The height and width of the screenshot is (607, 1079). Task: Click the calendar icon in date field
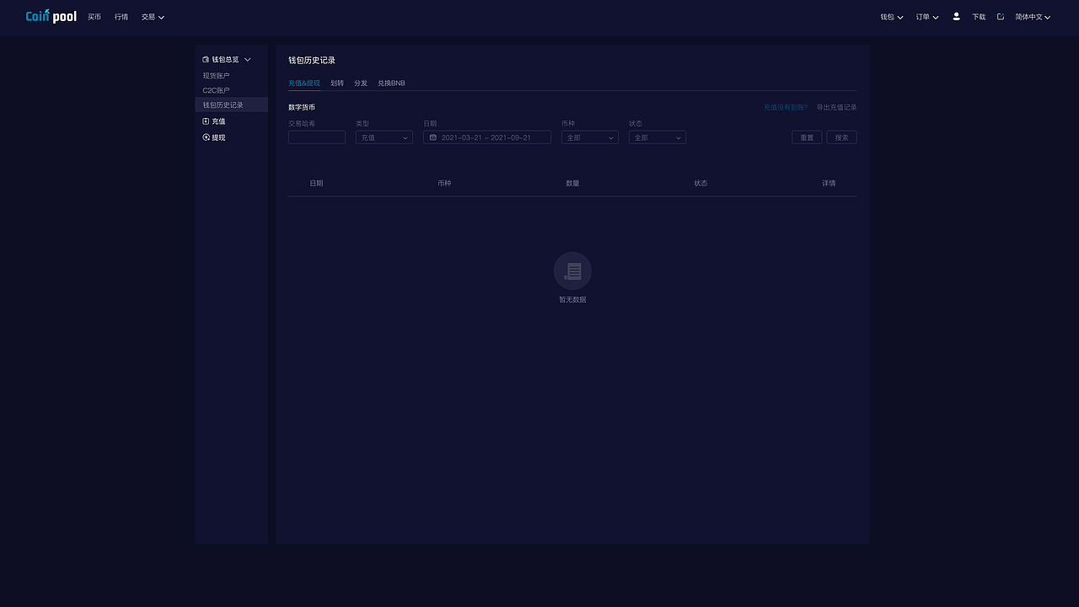pyautogui.click(x=433, y=137)
